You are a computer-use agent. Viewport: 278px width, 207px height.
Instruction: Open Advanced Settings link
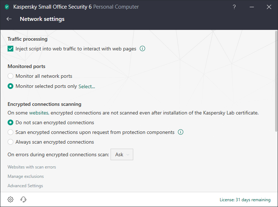click(25, 186)
